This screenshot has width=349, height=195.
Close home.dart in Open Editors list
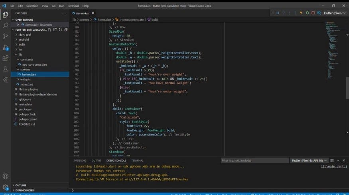tap(18, 25)
